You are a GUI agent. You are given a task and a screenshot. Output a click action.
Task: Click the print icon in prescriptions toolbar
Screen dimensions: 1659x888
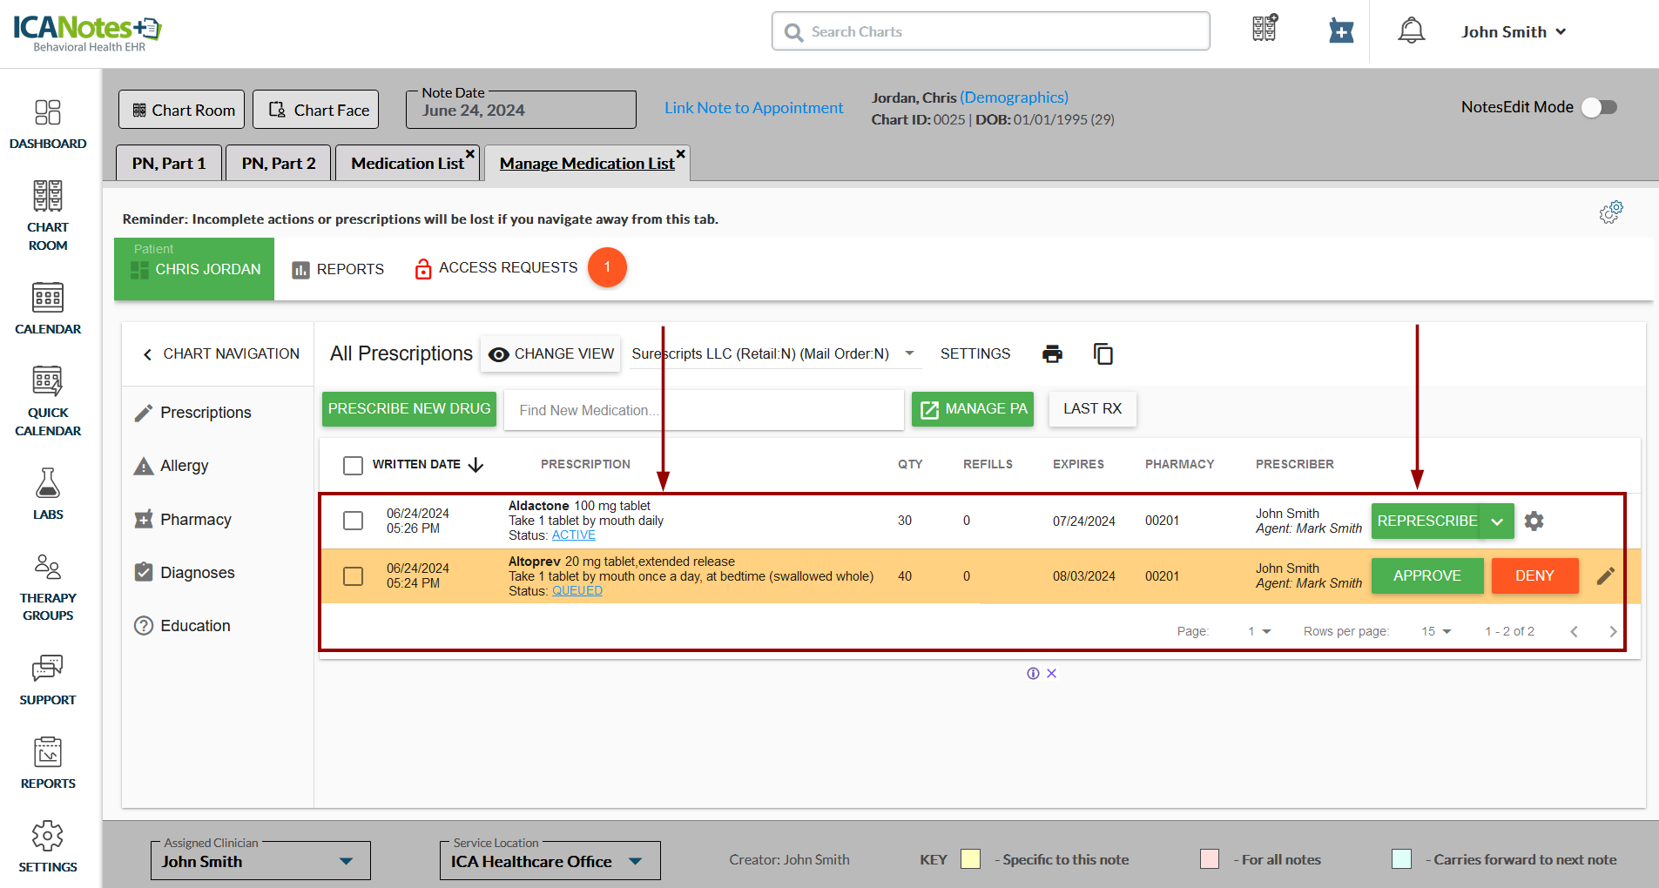point(1052,353)
